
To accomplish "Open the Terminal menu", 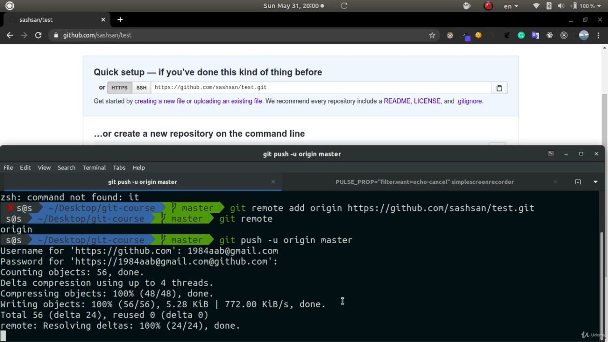I will point(94,168).
